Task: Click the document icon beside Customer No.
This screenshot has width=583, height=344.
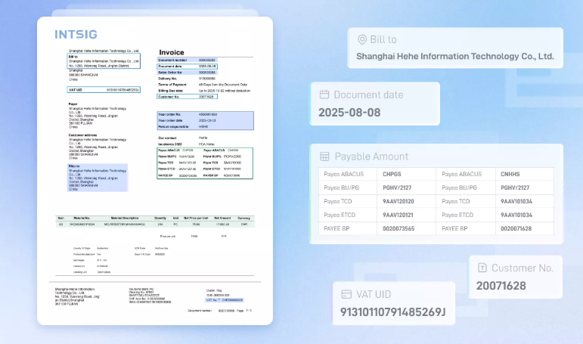Action: point(482,268)
